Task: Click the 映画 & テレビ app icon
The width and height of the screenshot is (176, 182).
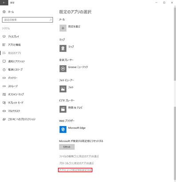Action: (63, 109)
